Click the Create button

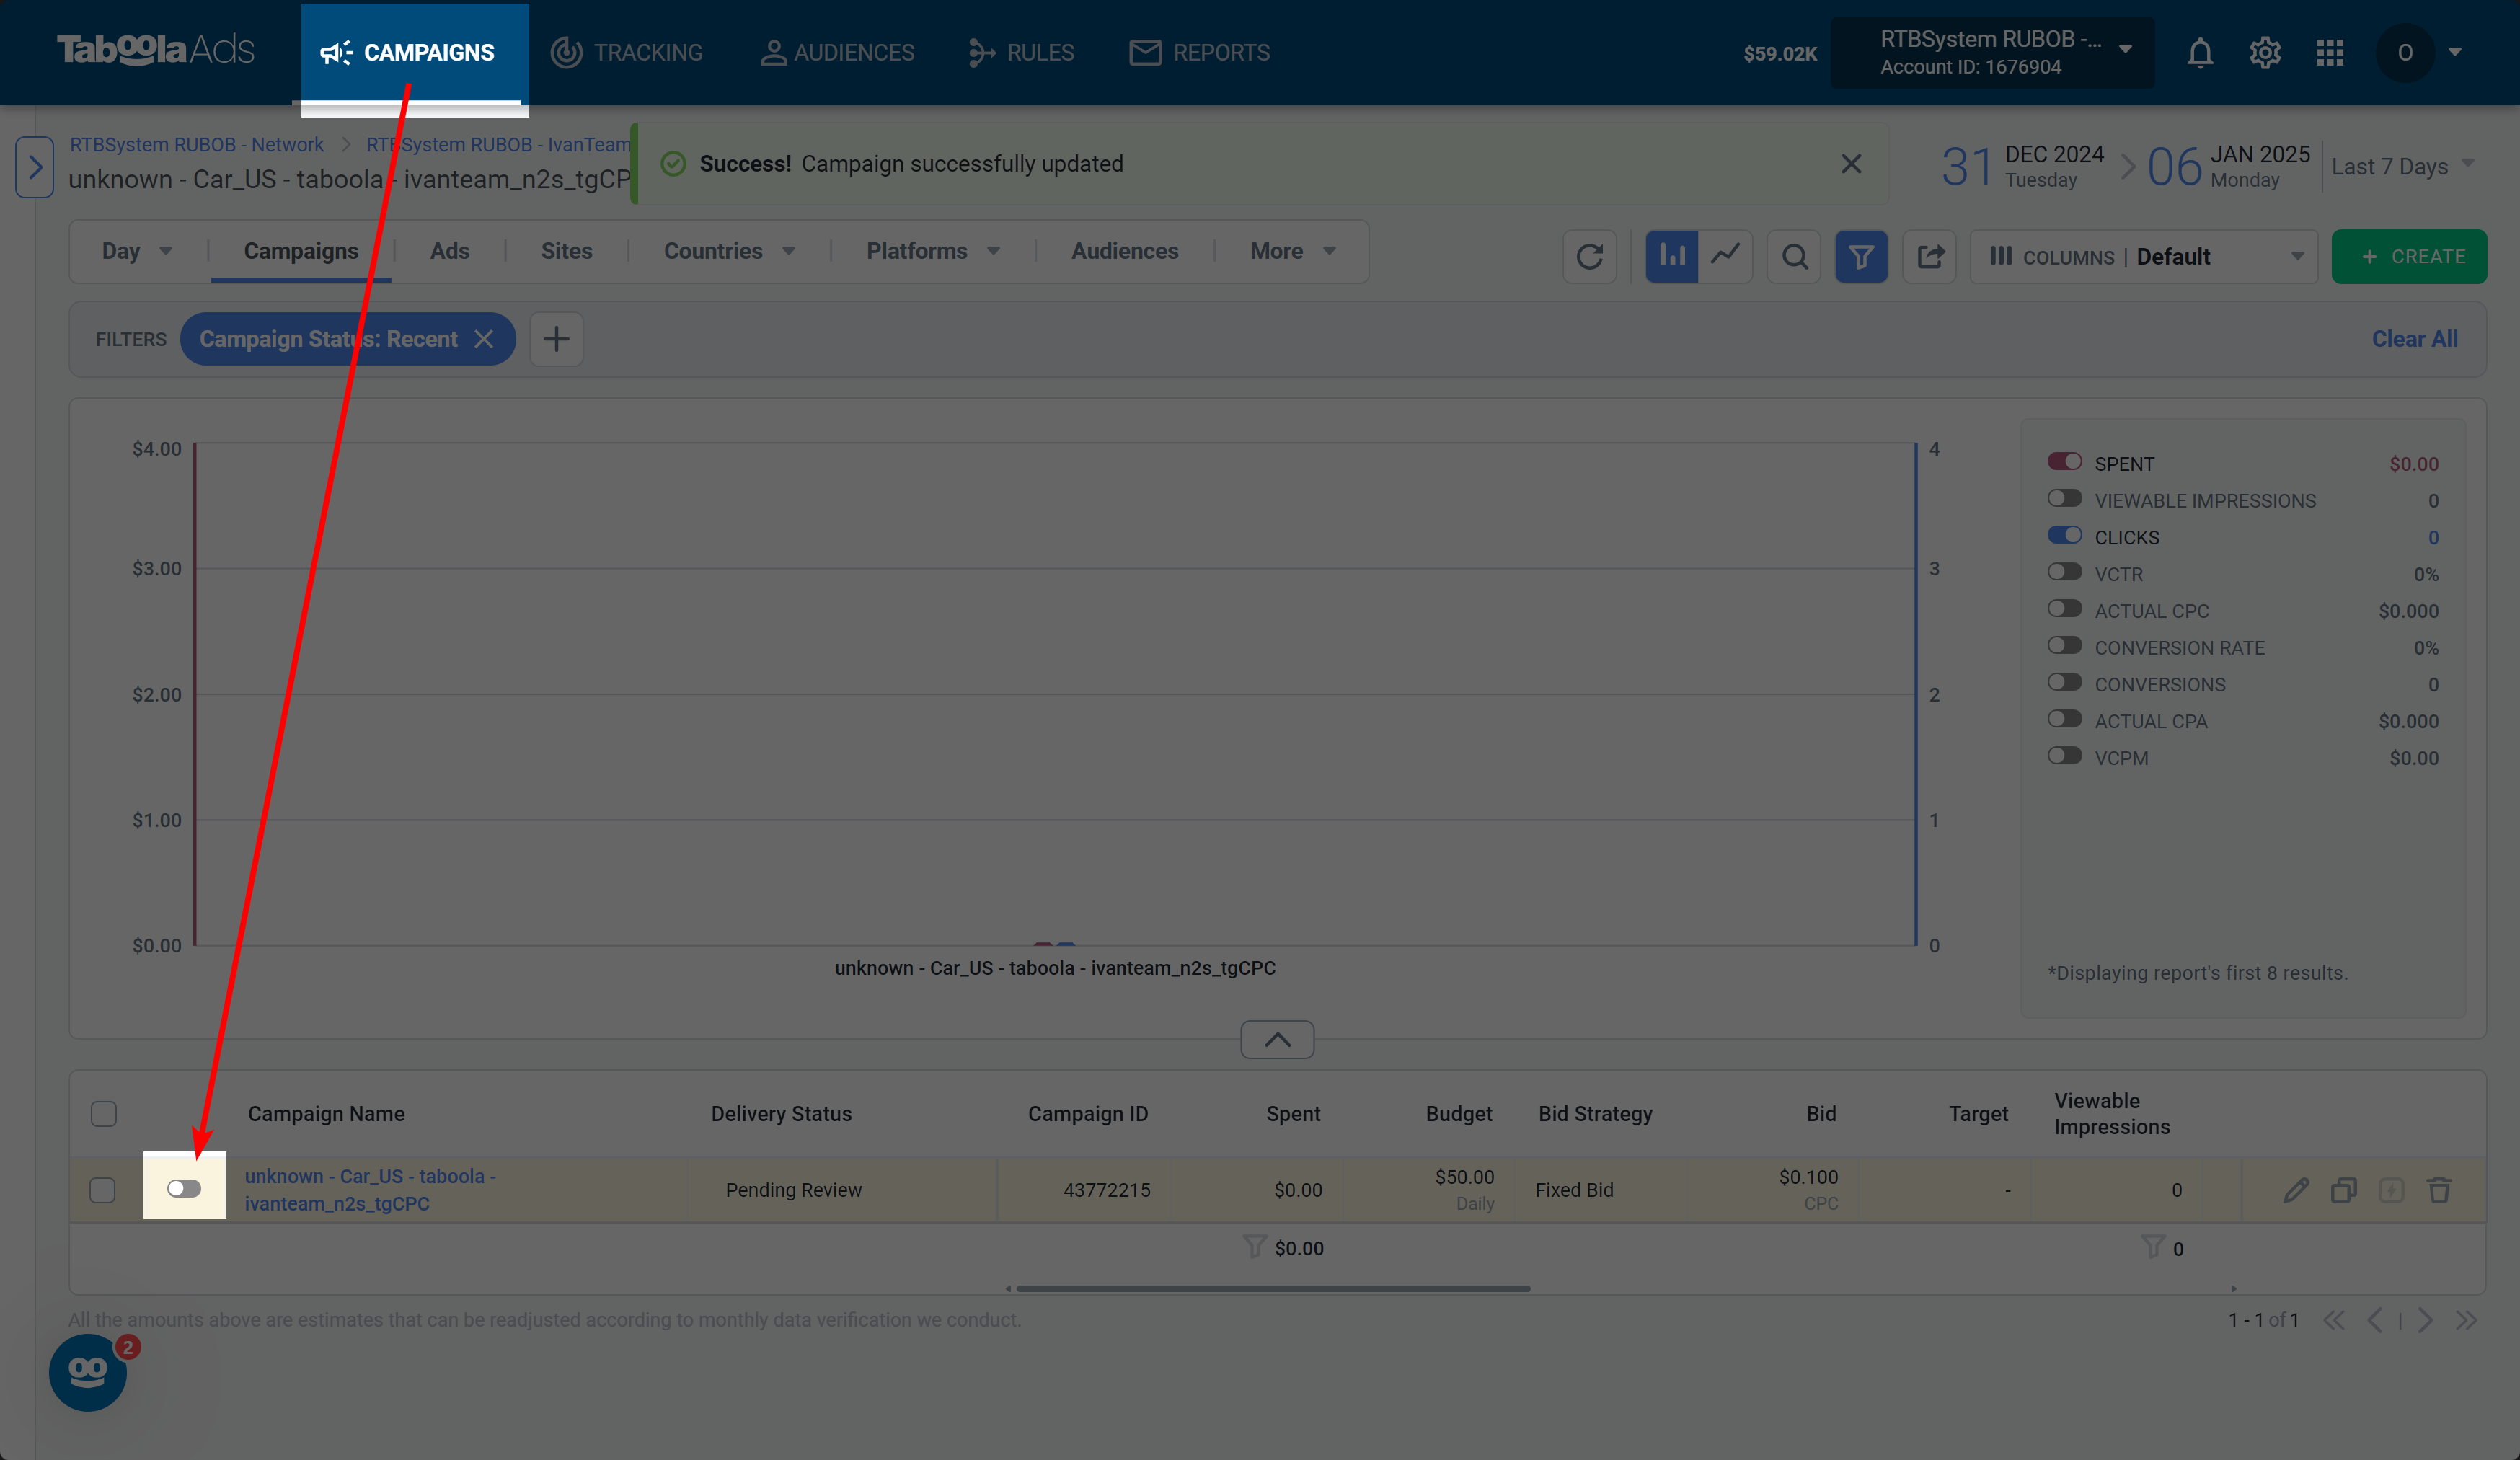pyautogui.click(x=2409, y=256)
